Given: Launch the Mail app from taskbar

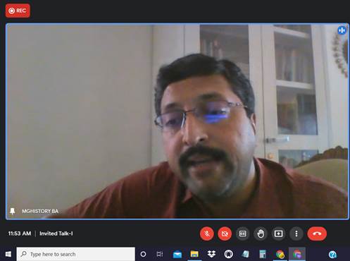Looking at the screenshot, I should pyautogui.click(x=177, y=254).
